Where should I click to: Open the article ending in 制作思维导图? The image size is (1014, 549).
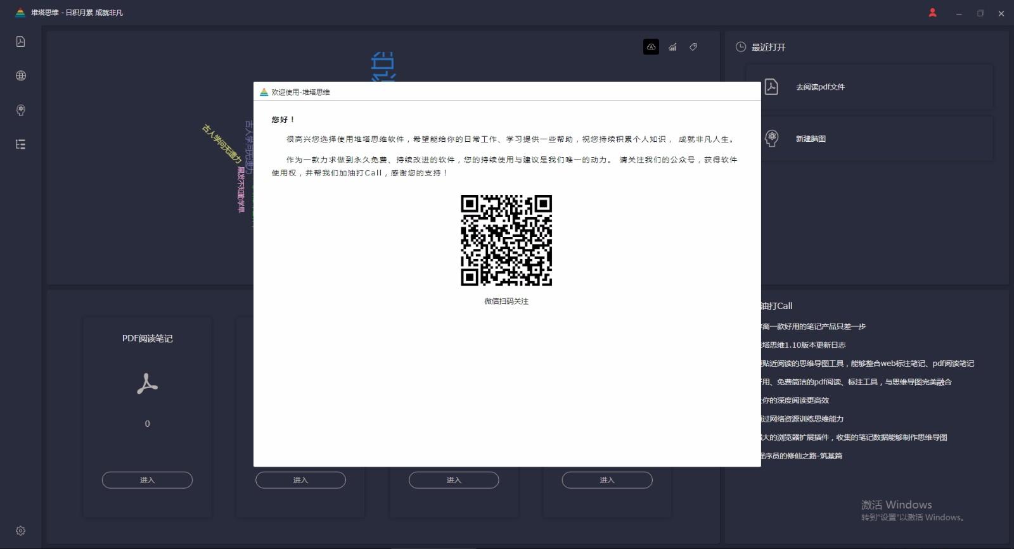(x=854, y=437)
